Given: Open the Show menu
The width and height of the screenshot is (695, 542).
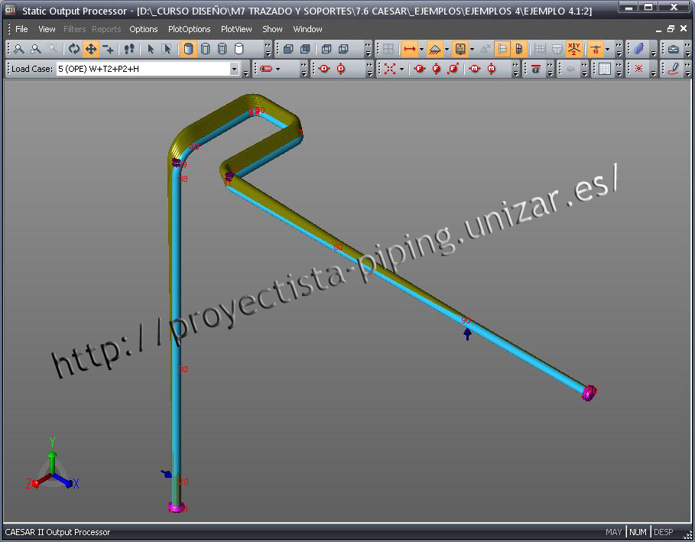Looking at the screenshot, I should (x=272, y=29).
